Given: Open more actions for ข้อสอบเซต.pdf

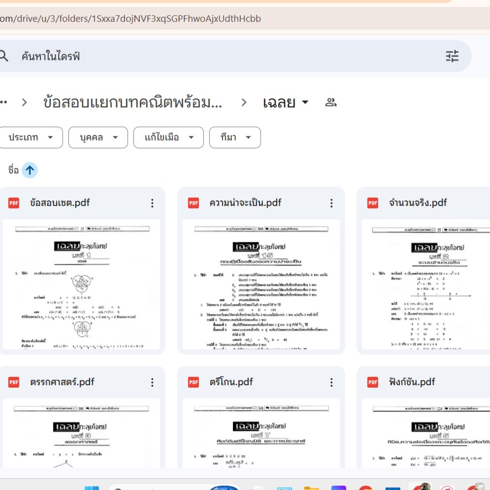Looking at the screenshot, I should pyautogui.click(x=152, y=203).
